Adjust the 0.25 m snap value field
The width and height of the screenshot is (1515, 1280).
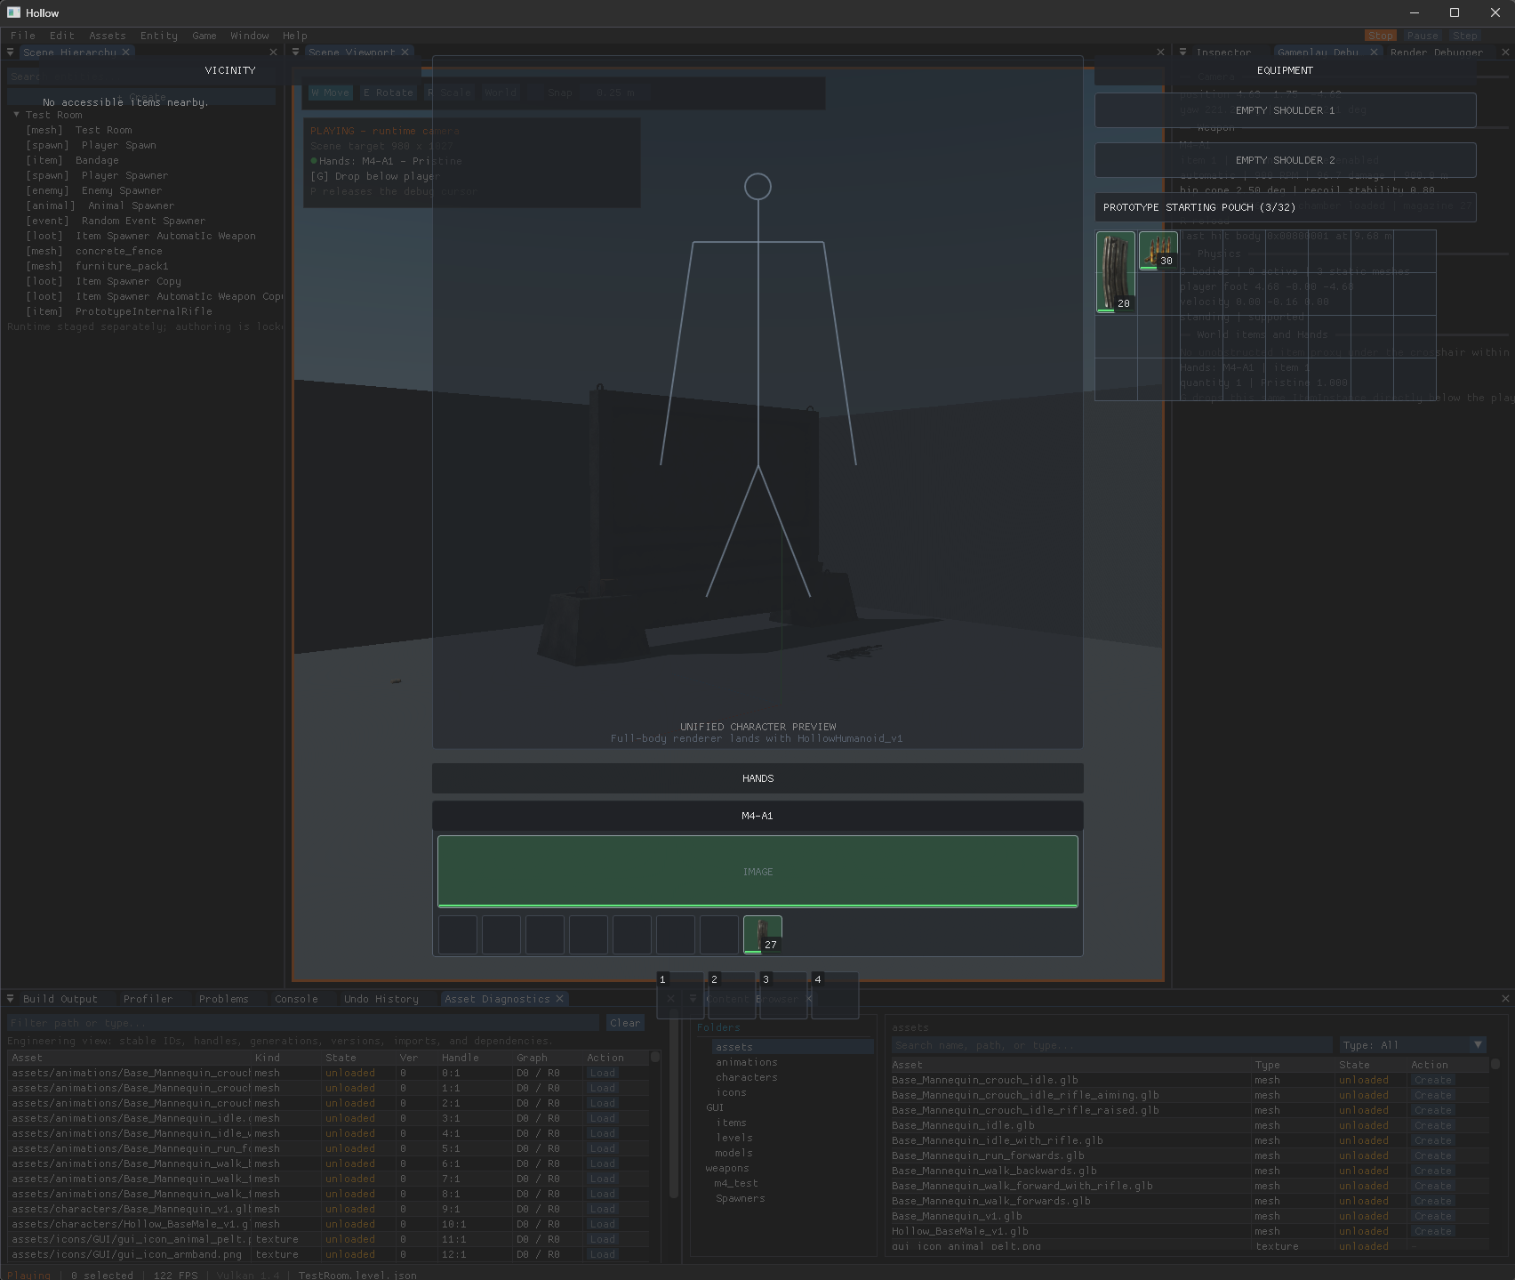click(x=615, y=93)
